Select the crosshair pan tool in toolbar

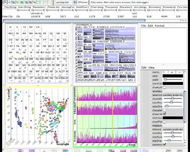[x=10, y=2]
